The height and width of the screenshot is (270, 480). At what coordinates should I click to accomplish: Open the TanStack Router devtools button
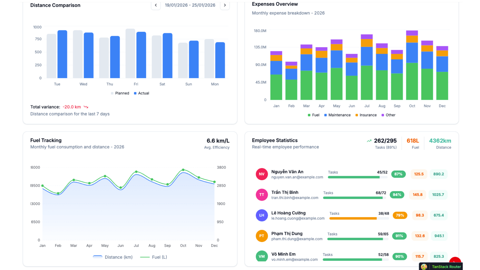441,266
